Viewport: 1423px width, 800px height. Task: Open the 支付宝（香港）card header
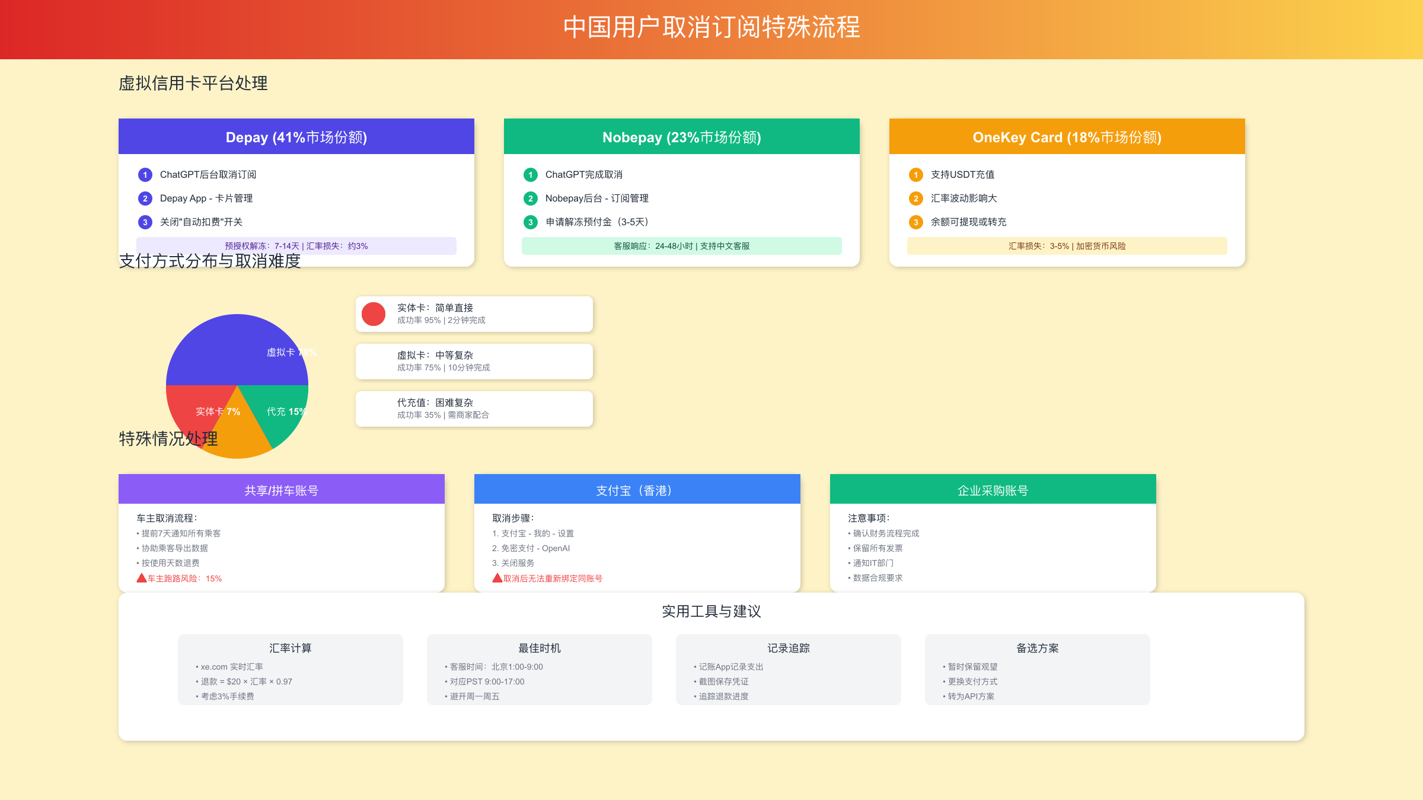(x=637, y=489)
